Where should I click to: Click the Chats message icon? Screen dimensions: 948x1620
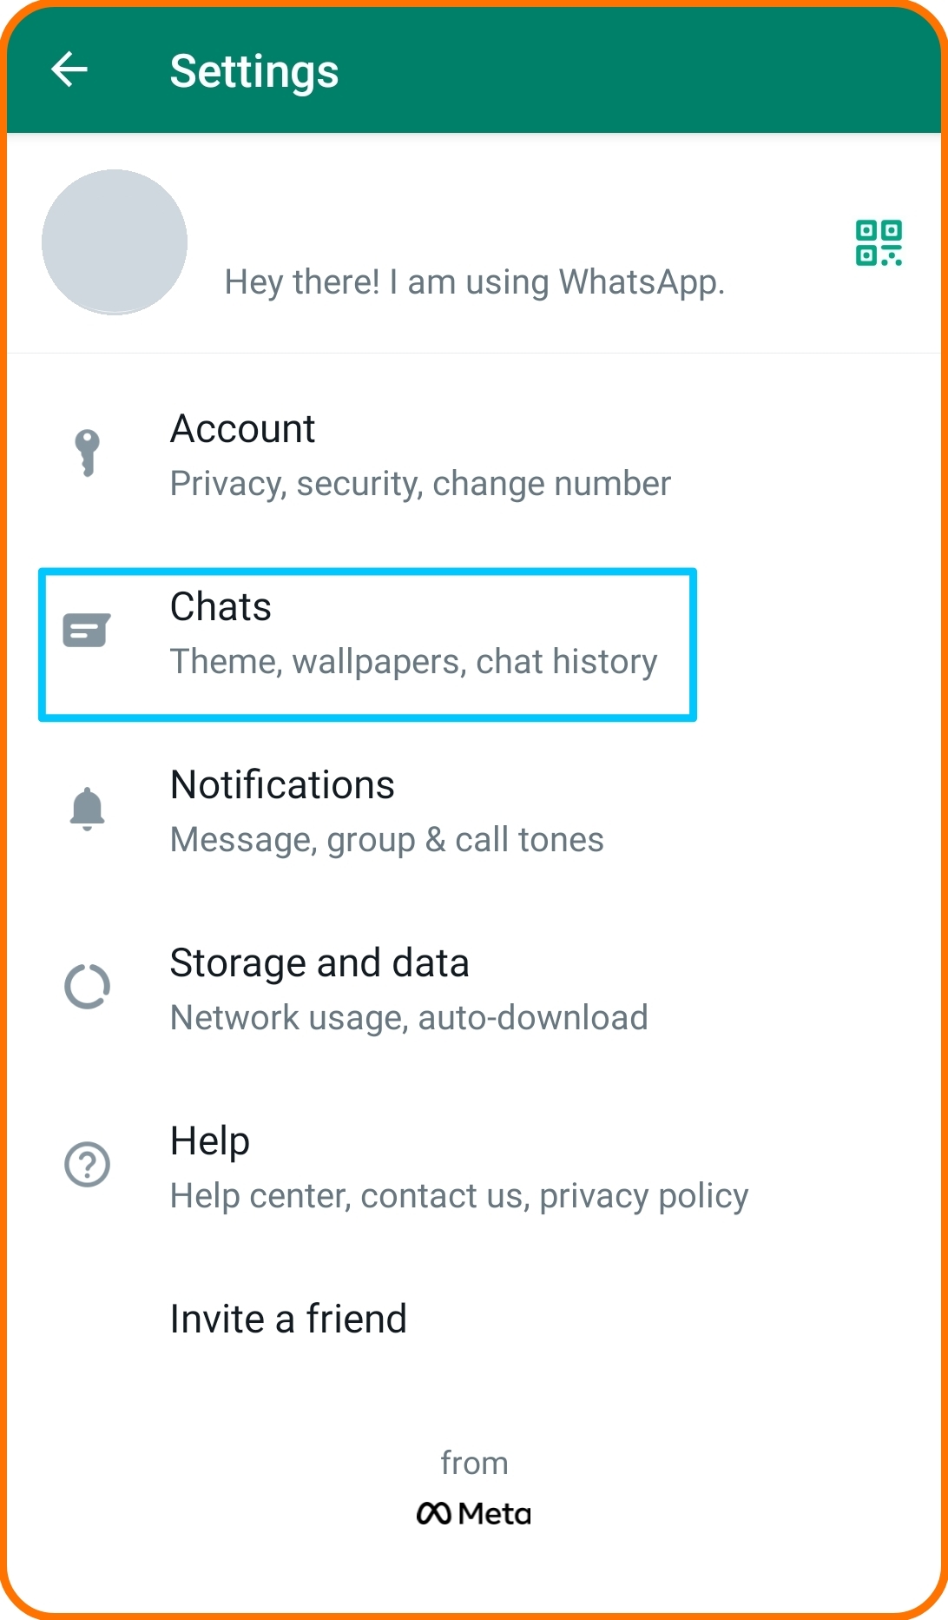point(87,631)
